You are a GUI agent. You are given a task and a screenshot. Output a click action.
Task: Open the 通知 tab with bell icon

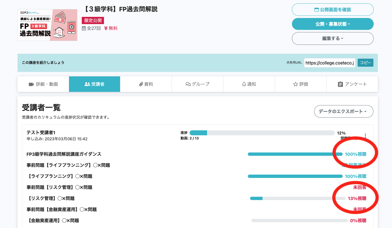coord(249,84)
